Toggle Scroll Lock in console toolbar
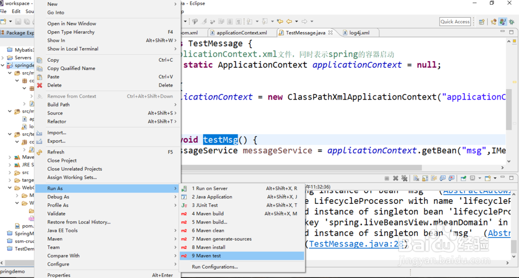Image resolution: width=519 pixels, height=278 pixels. pyautogui.click(x=426, y=178)
